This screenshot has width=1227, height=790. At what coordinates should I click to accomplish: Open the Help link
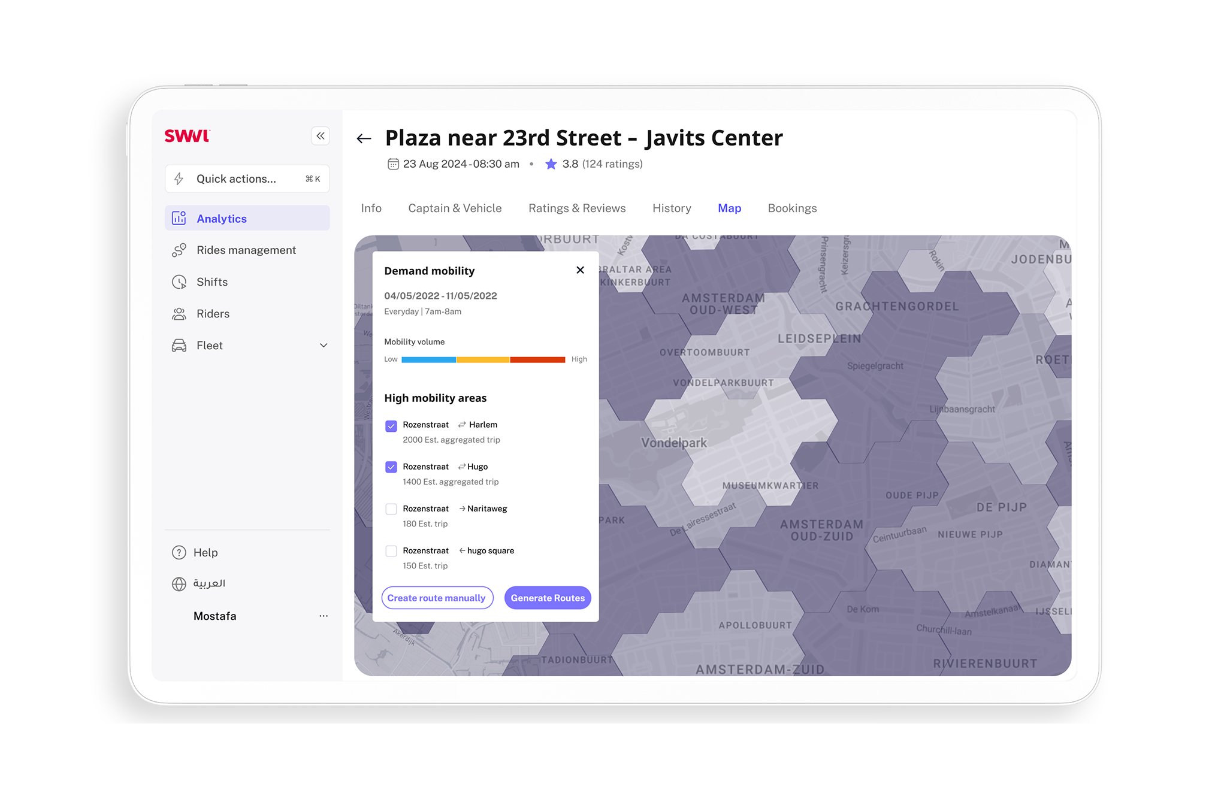pos(205,552)
